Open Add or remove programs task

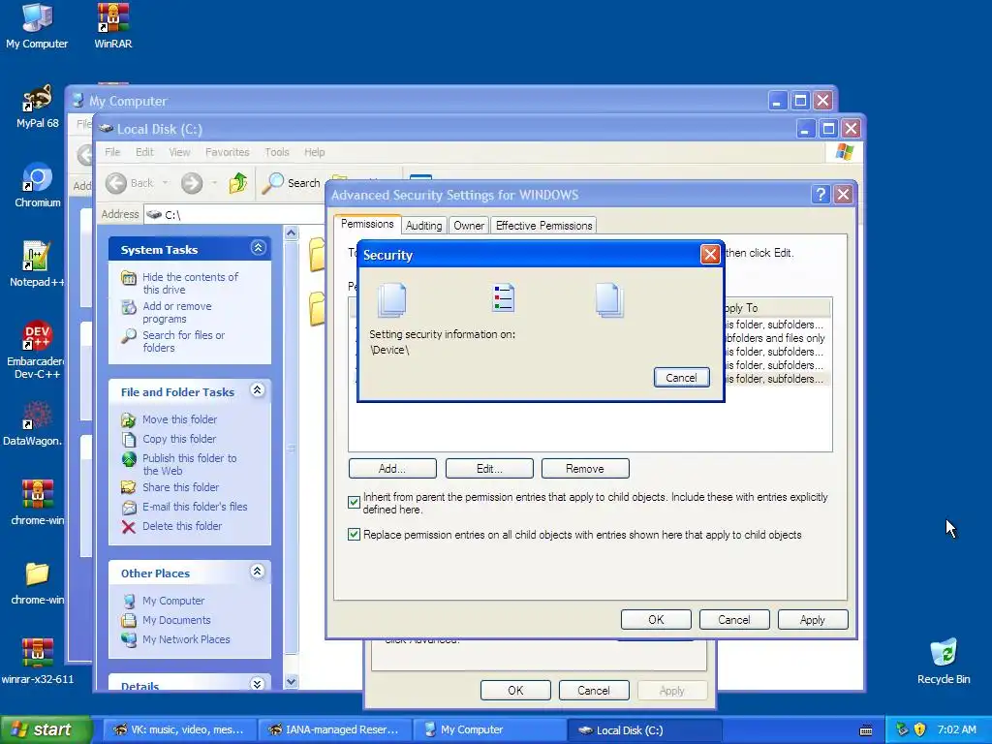pos(177,312)
